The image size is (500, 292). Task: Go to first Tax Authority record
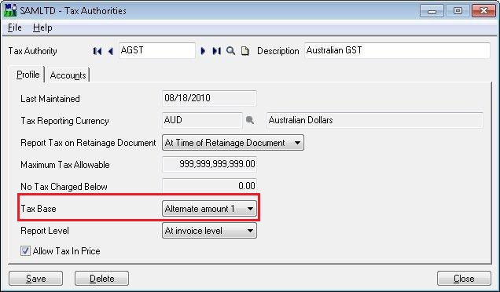[x=97, y=51]
